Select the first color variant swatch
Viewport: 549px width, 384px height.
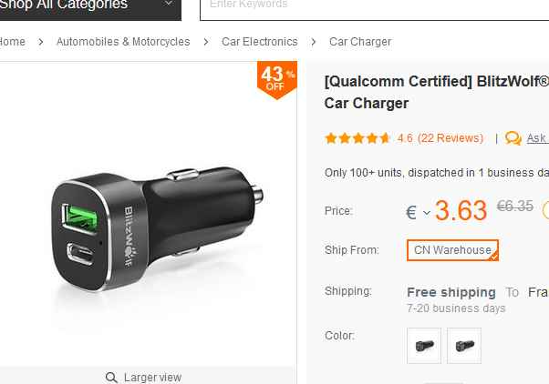tap(424, 346)
